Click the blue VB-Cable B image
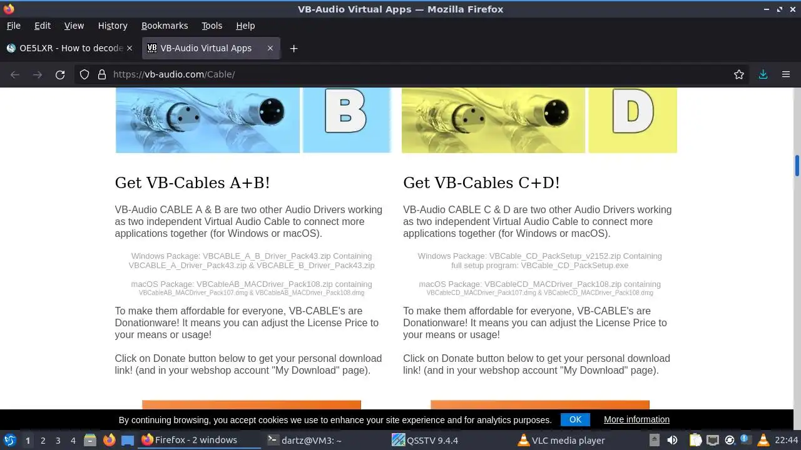This screenshot has width=801, height=450. 347,120
